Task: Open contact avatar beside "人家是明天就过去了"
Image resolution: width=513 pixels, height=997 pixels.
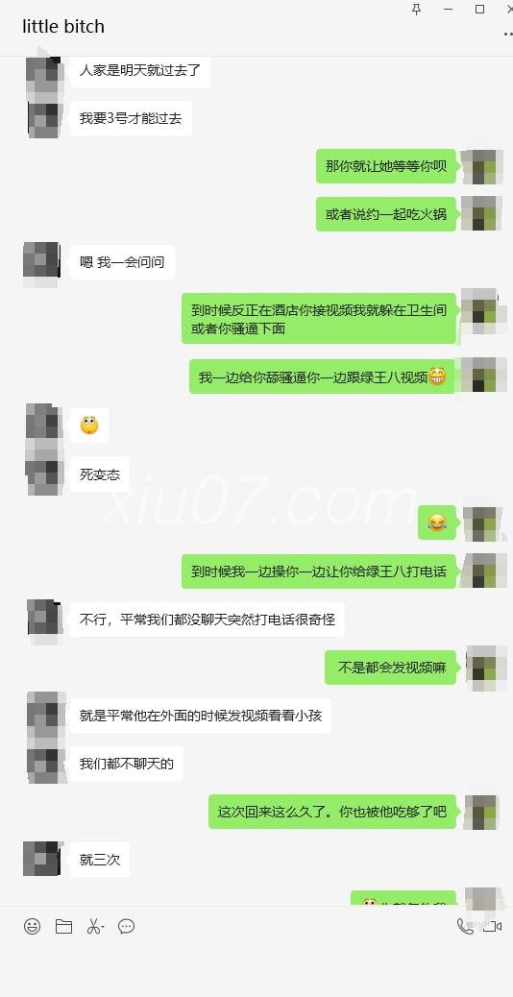Action: click(x=43, y=70)
